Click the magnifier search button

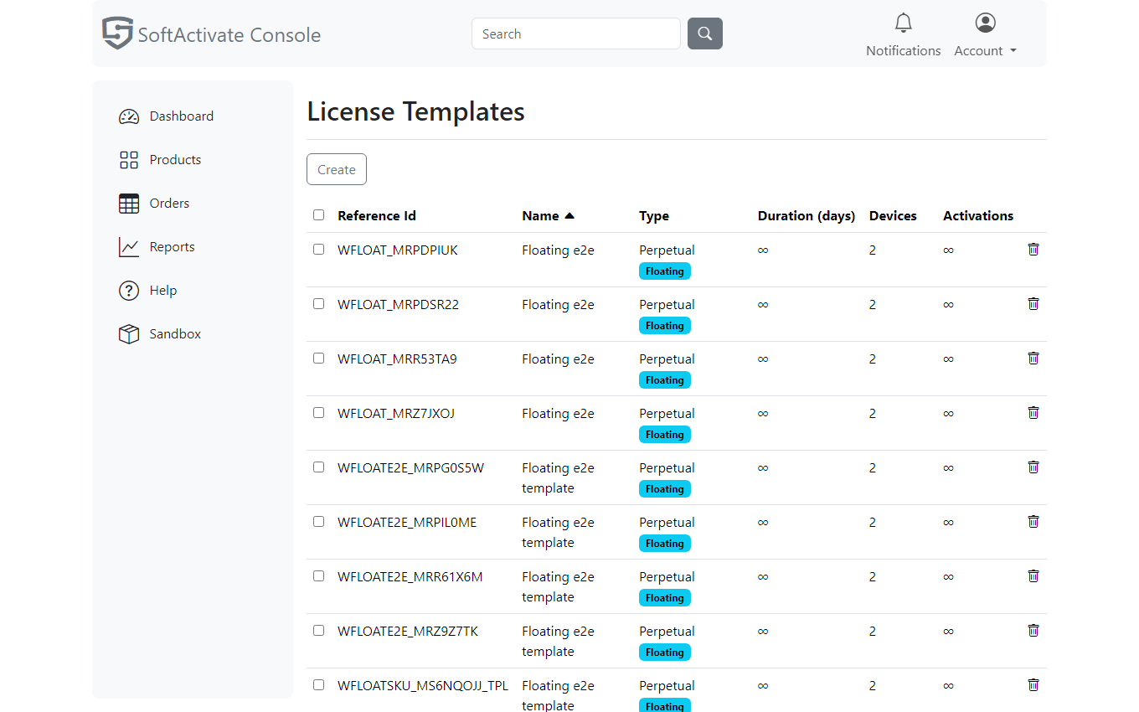click(x=705, y=34)
